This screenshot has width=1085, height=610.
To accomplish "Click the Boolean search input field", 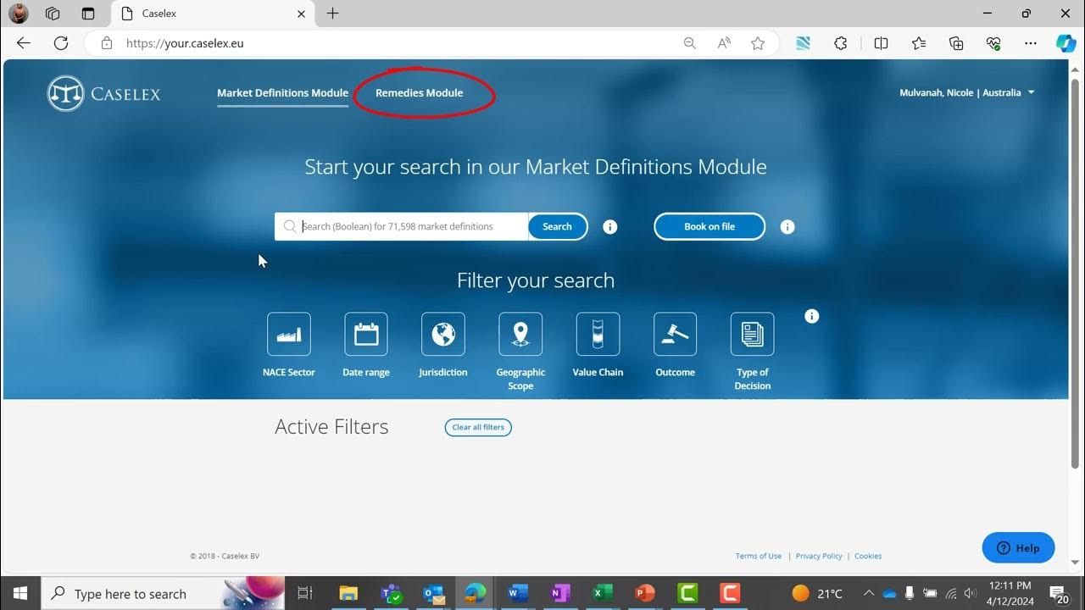I will 402,226.
